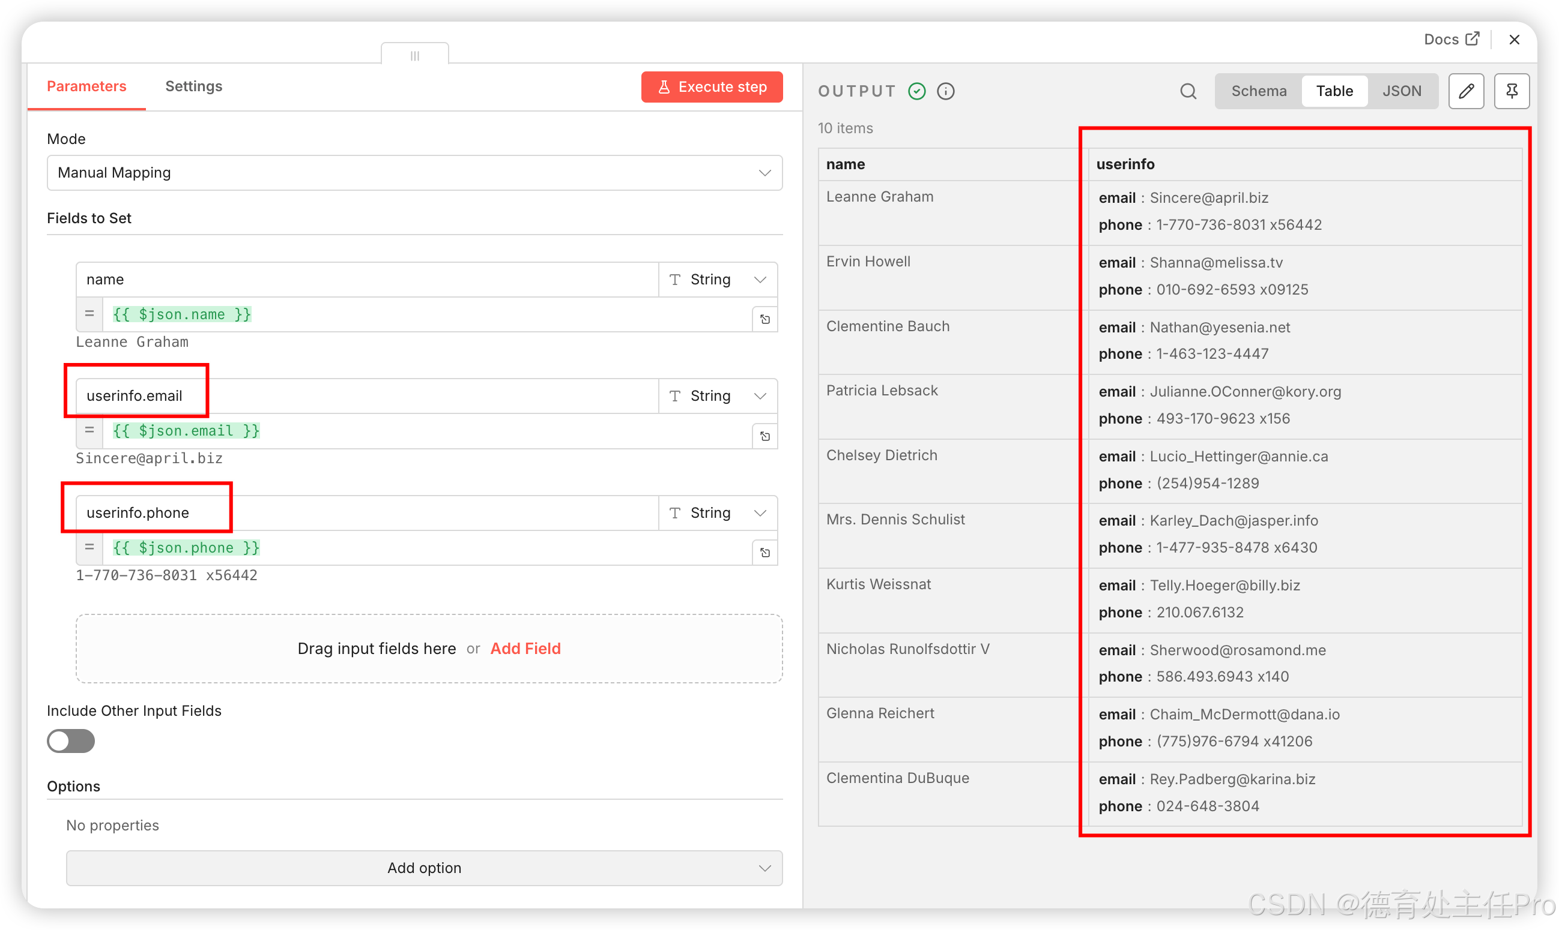Screen dimensions: 1559x930
Task: Click the output search magnifier icon
Action: pos(1188,91)
